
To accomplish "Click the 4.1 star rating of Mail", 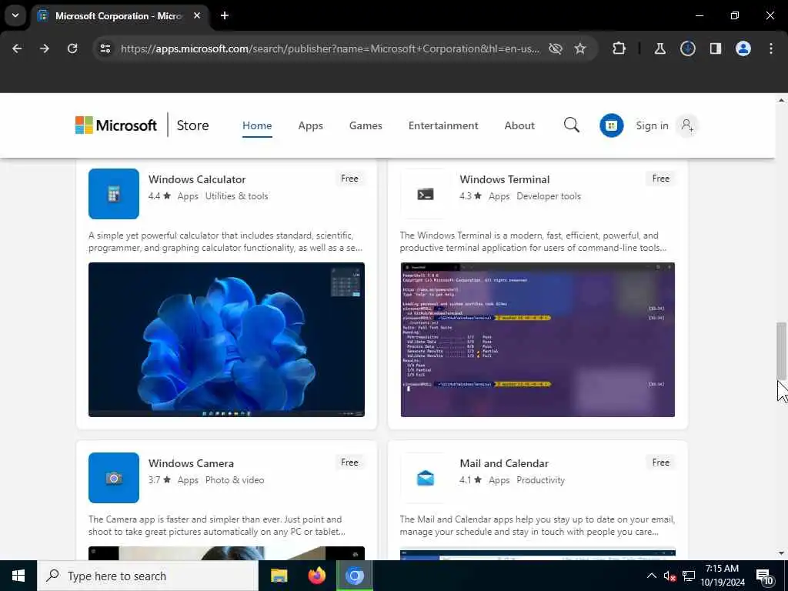I will coord(470,480).
